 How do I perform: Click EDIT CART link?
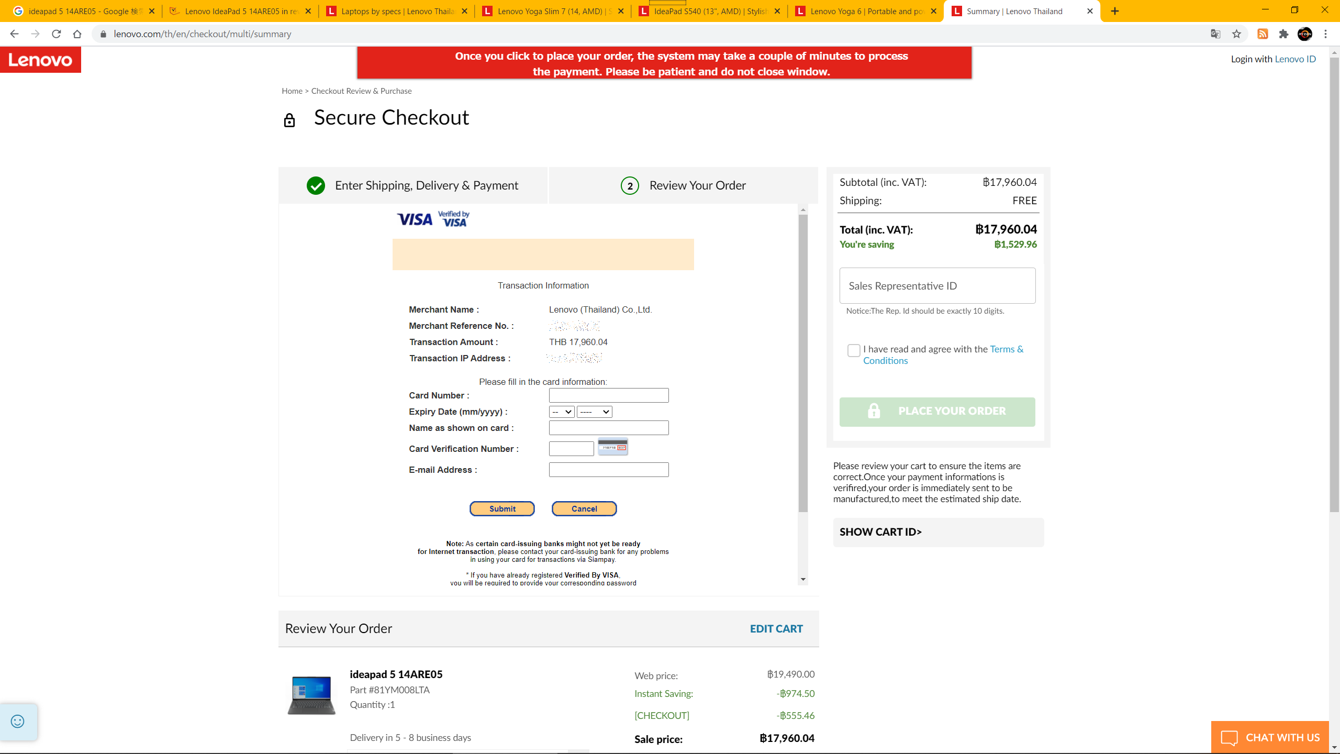[776, 628]
